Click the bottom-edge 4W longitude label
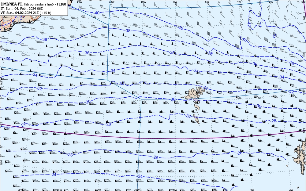This screenshot has width=306, height=191. click(x=252, y=190)
